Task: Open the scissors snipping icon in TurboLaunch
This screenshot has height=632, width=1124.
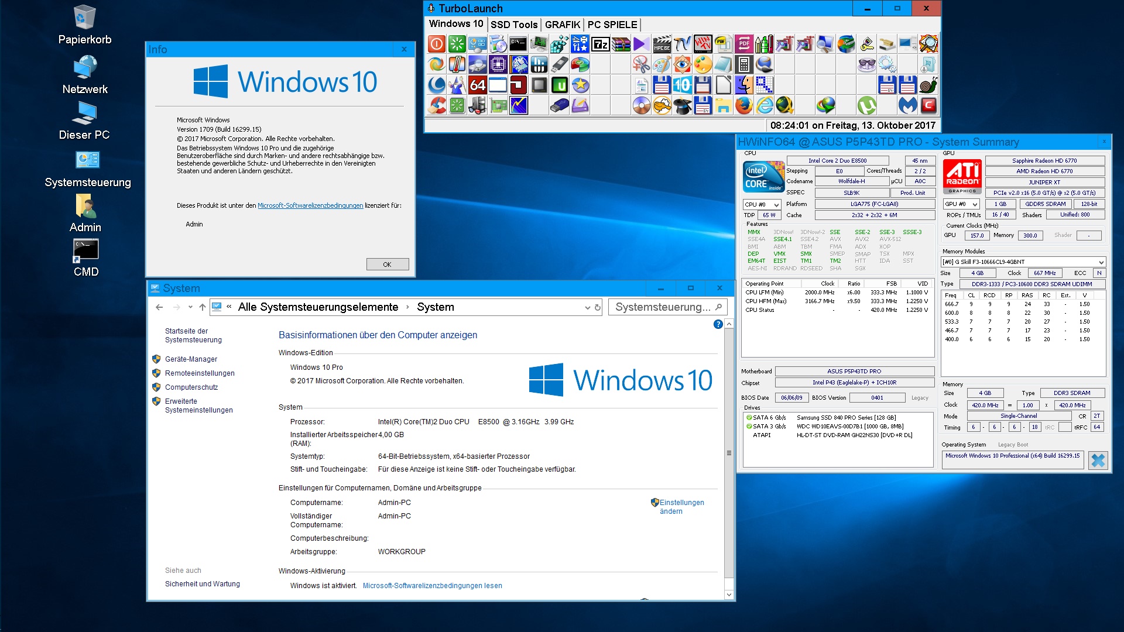Action: (x=642, y=64)
